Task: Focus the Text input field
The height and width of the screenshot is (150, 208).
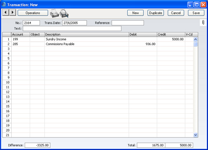Action: point(72,29)
